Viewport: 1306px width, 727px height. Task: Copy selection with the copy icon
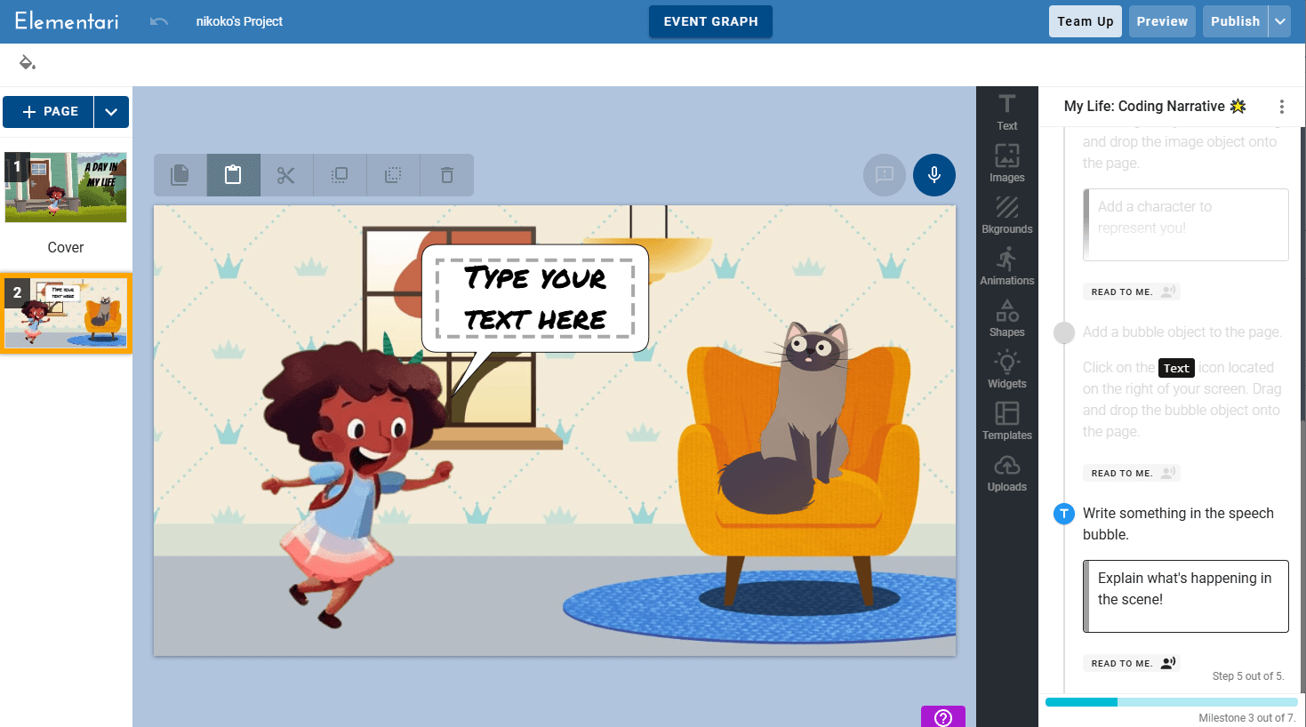coord(180,175)
